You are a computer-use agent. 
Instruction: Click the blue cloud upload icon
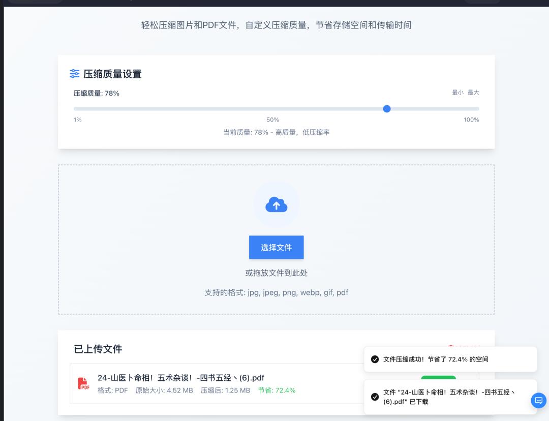(x=277, y=204)
